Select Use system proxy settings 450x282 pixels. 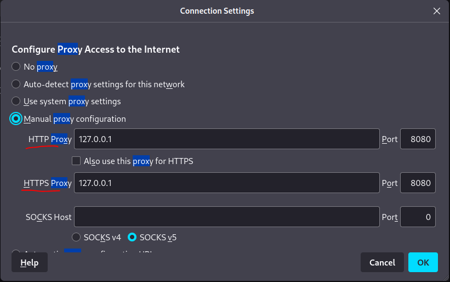(x=16, y=101)
